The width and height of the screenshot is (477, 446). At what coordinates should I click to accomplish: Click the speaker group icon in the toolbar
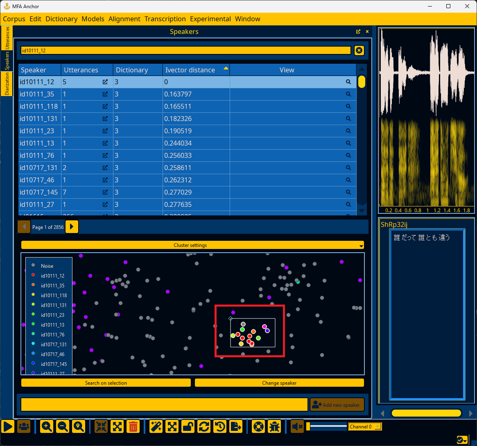[24, 426]
